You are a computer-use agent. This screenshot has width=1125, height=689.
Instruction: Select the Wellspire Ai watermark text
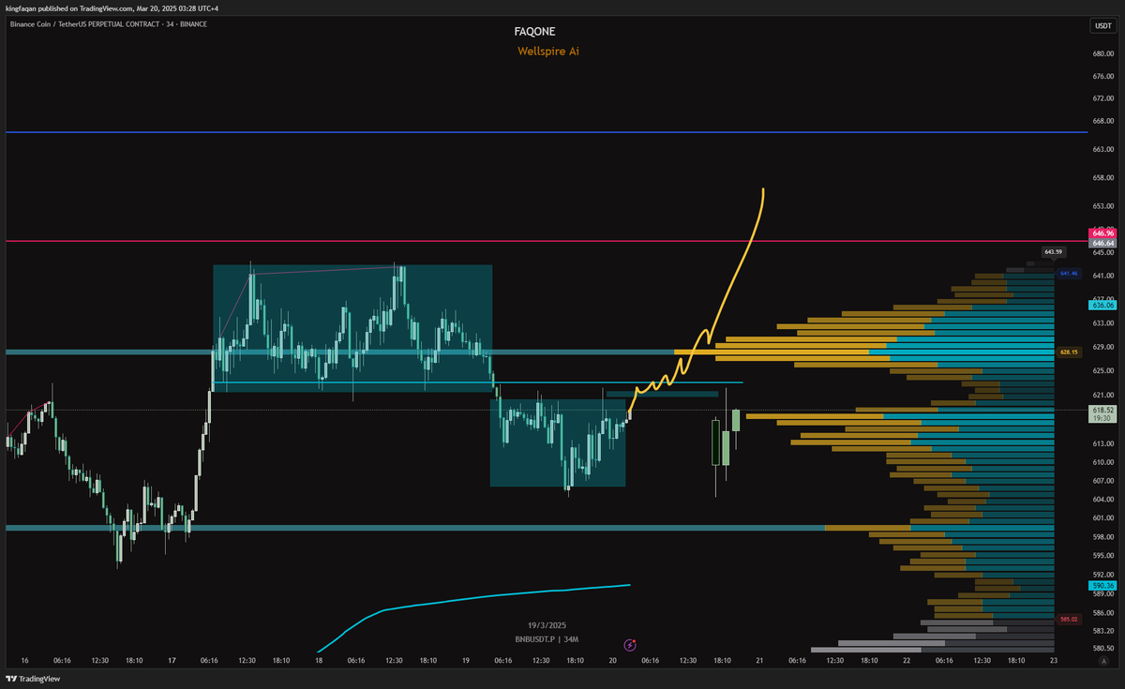(548, 52)
